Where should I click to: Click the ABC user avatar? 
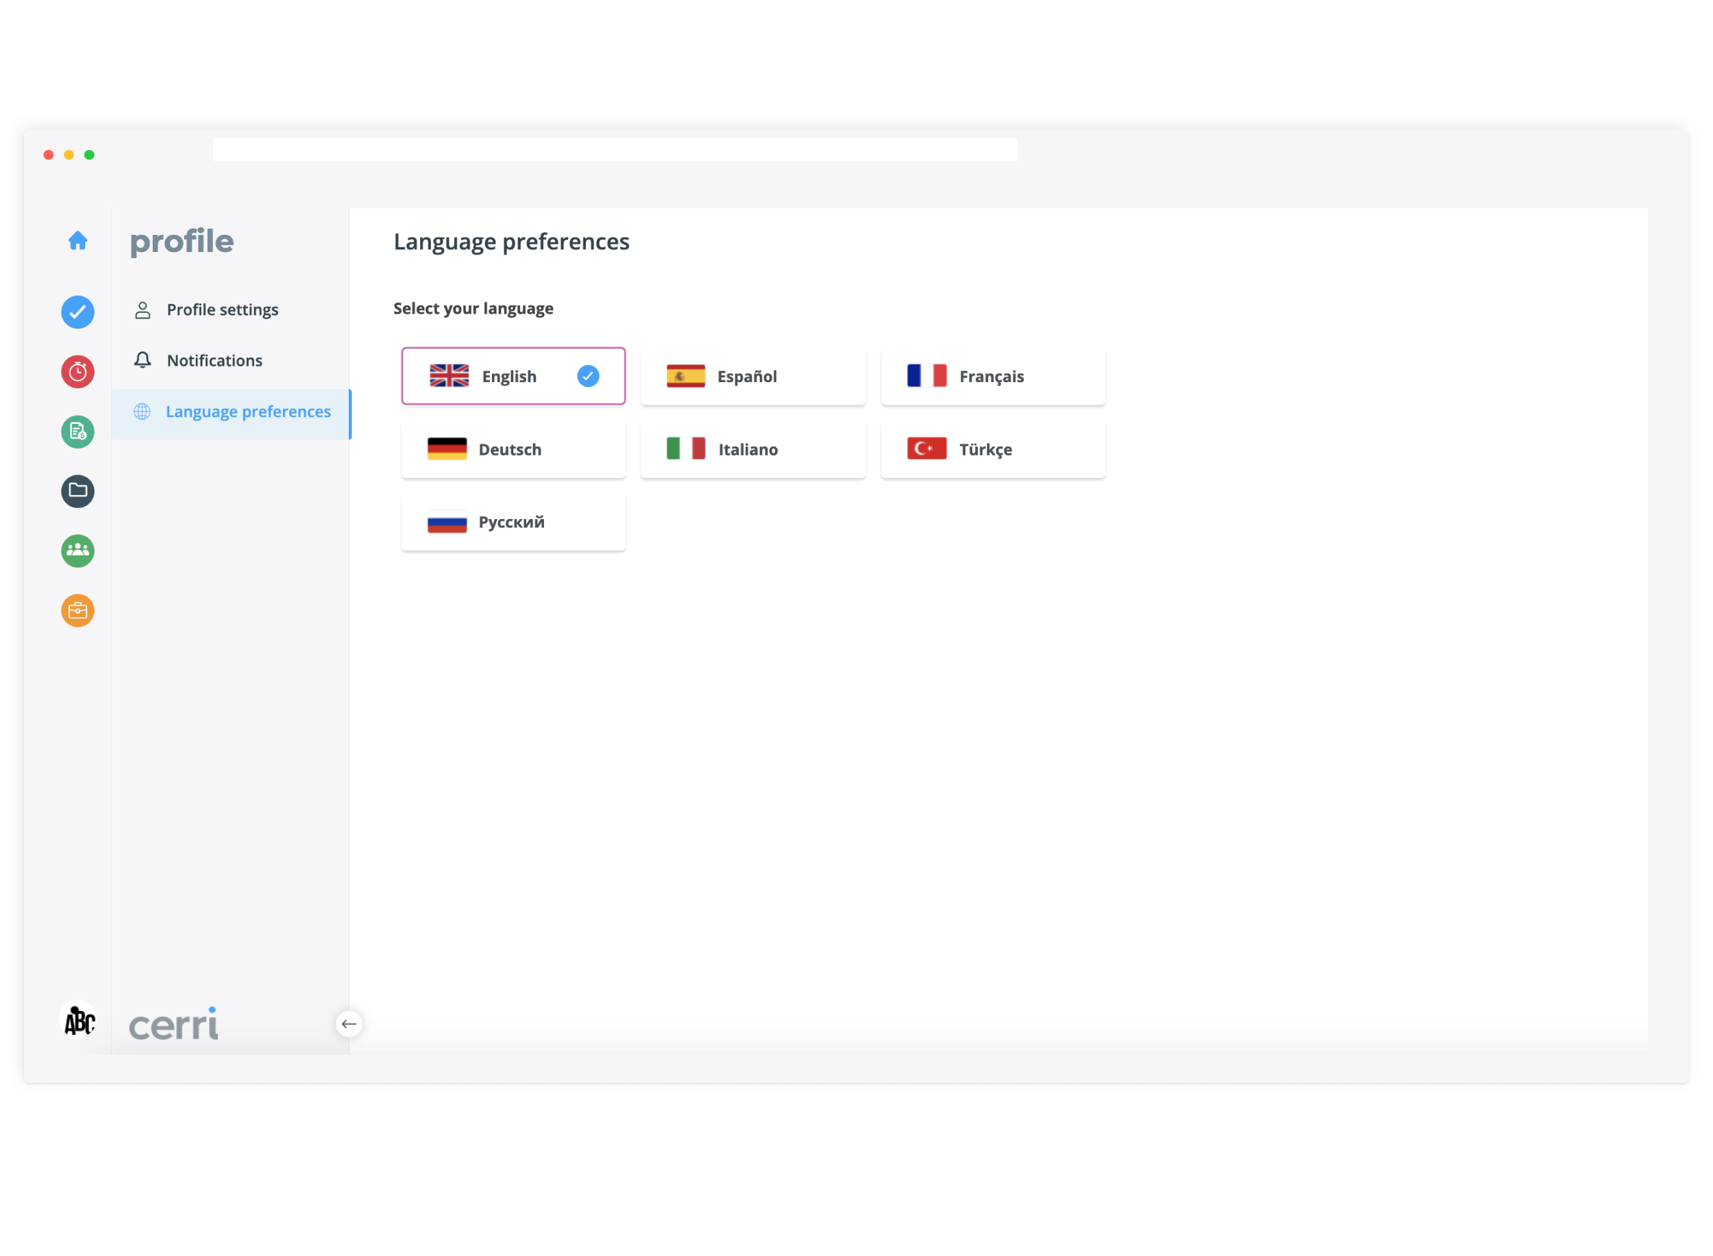79,1021
